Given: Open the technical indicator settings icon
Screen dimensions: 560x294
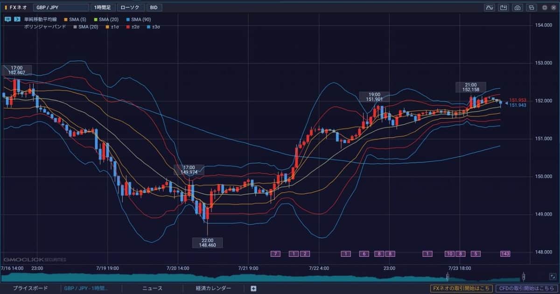Looking at the screenshot, I should [x=490, y=7].
